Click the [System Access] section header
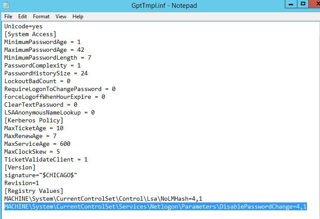This screenshot has height=219, width=320. [x=30, y=34]
